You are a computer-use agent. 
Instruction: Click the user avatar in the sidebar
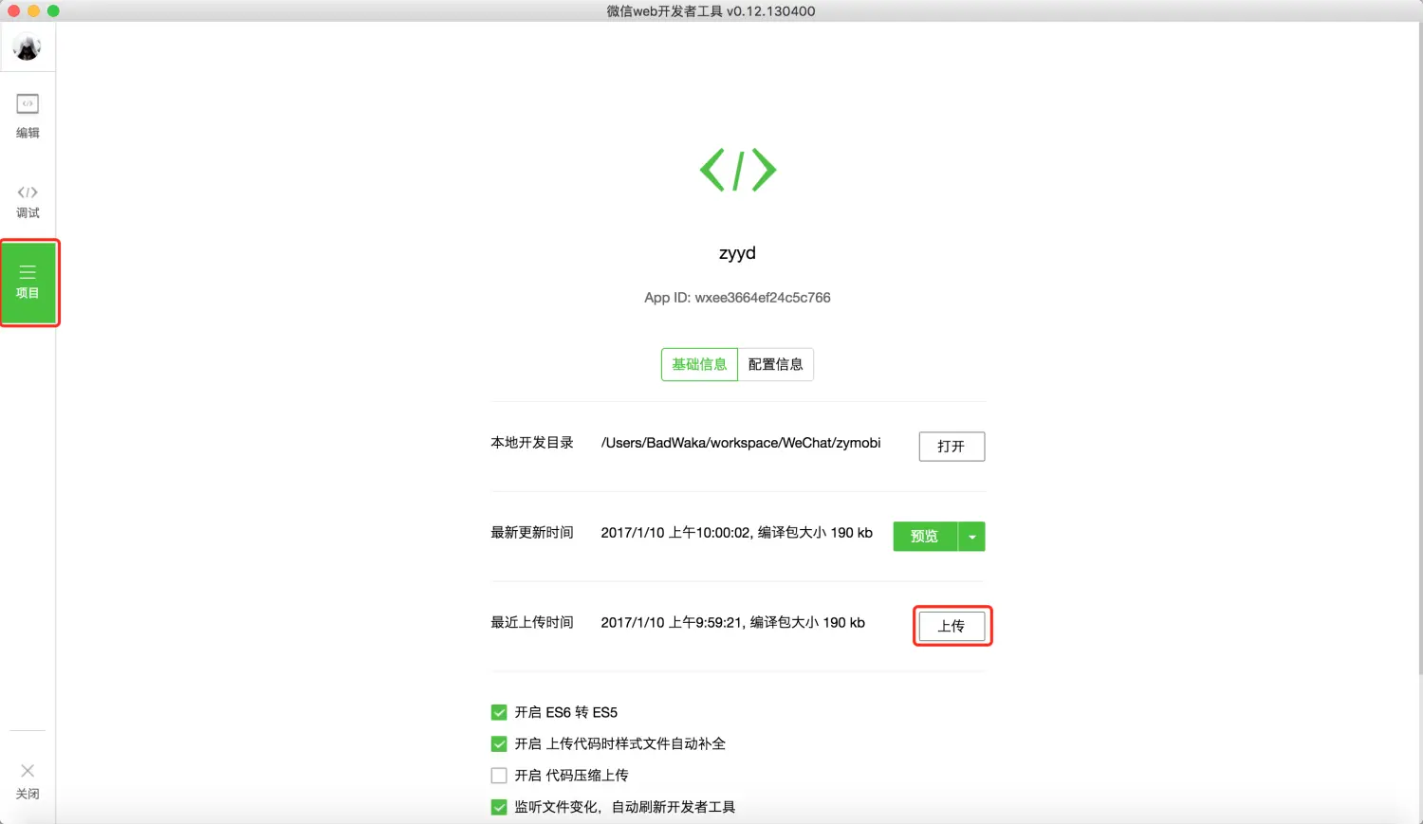pos(28,47)
